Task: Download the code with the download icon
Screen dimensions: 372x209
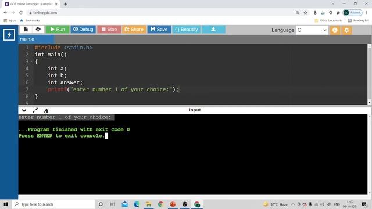Action: [213, 30]
